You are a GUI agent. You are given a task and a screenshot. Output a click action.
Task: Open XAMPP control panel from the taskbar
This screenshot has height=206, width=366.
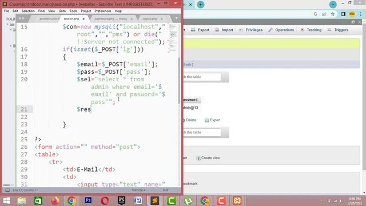237,201
